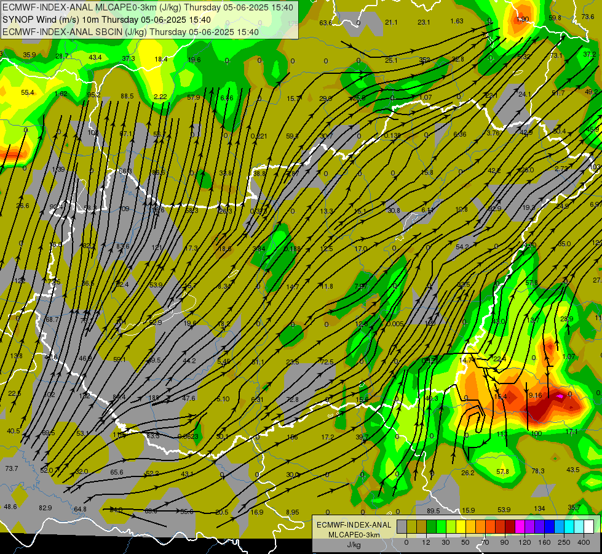602x554 pixels.
Task: Click the map value 9.16
Action: pos(535,395)
